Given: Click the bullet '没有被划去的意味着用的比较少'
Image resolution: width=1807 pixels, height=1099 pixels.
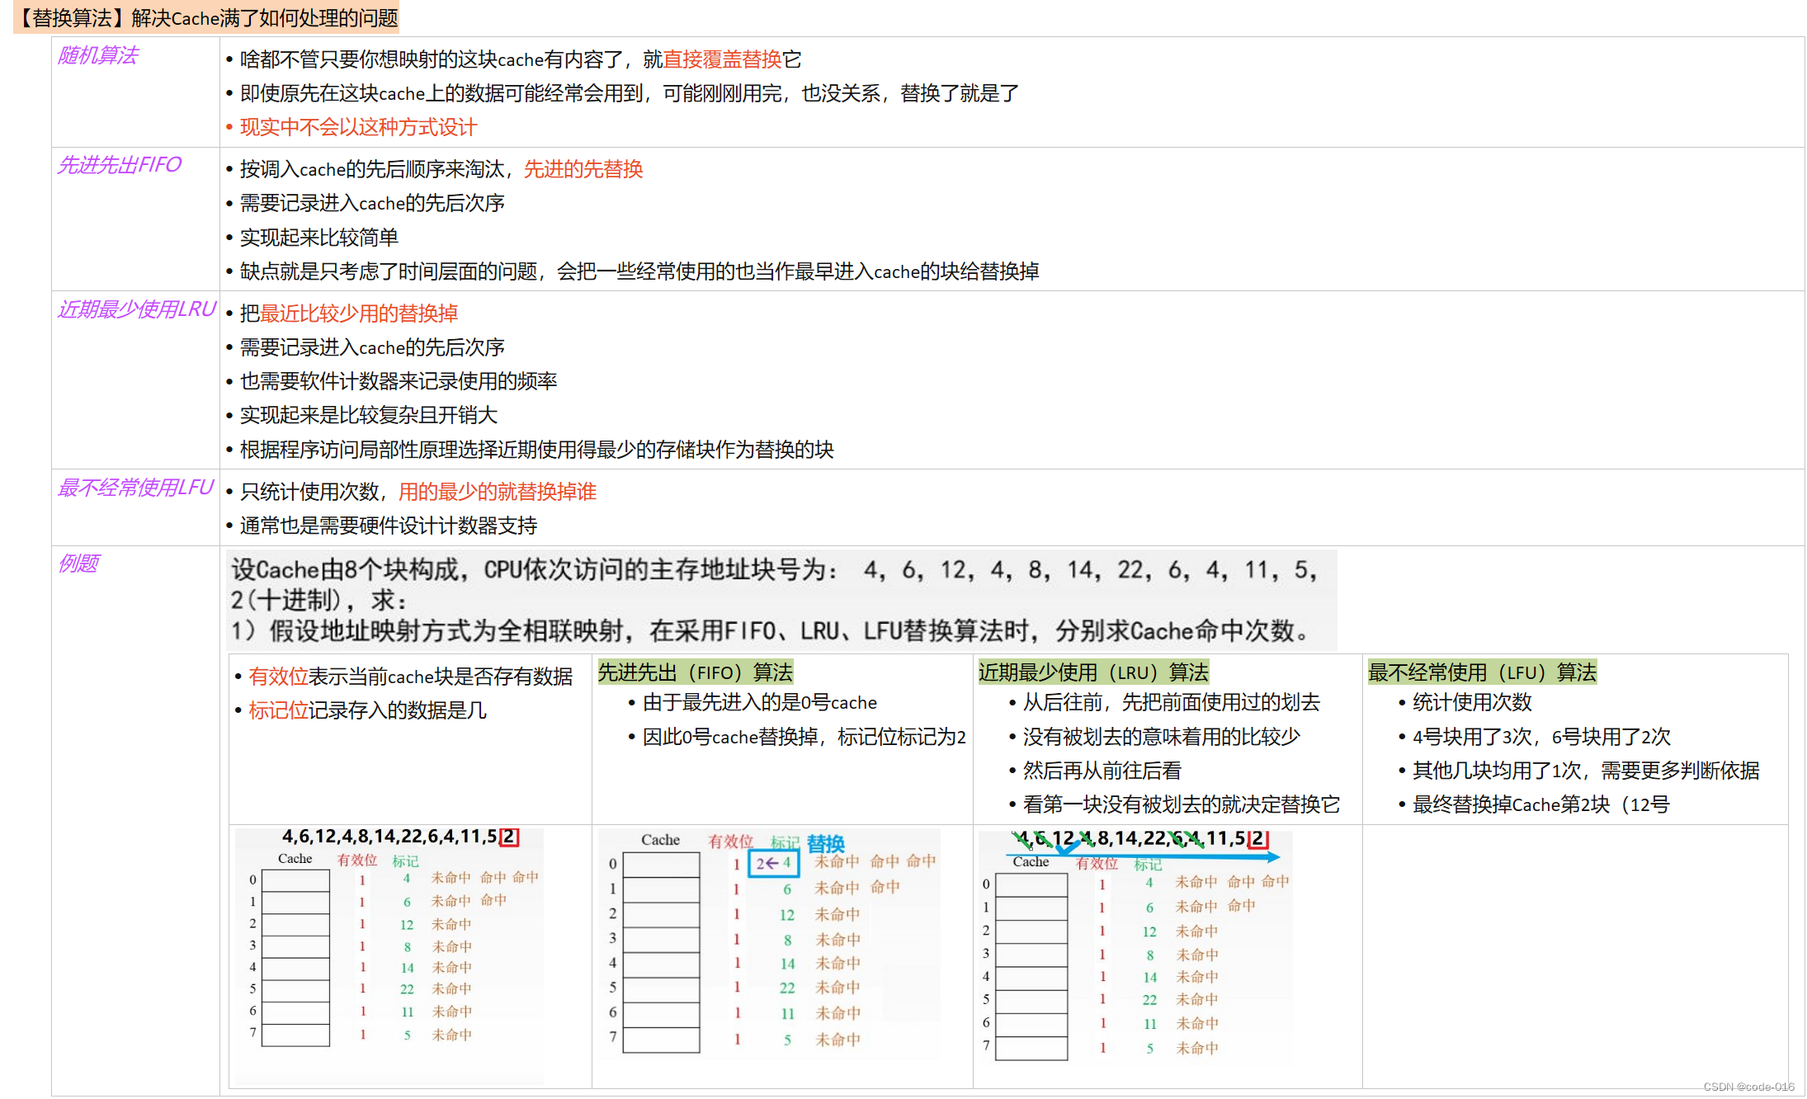Looking at the screenshot, I should pyautogui.click(x=1161, y=737).
